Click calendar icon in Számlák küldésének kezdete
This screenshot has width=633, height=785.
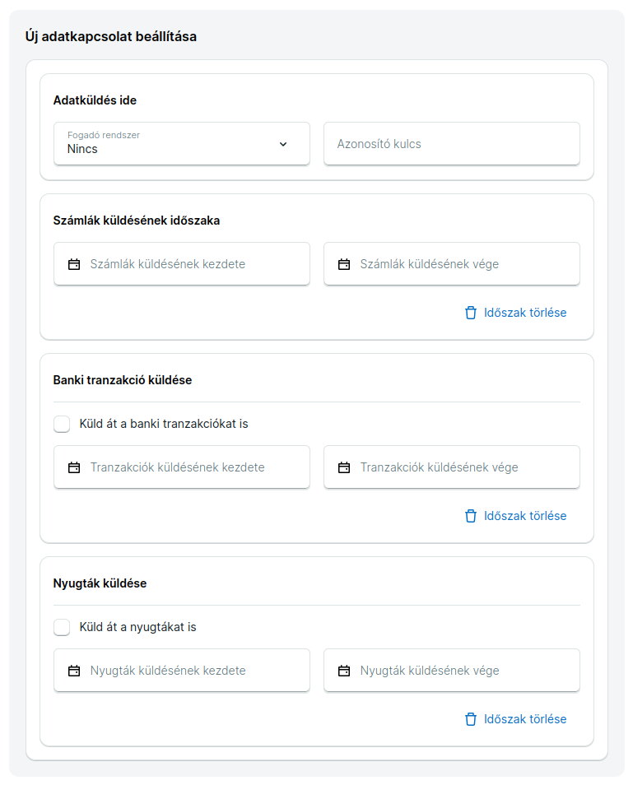[x=74, y=264]
